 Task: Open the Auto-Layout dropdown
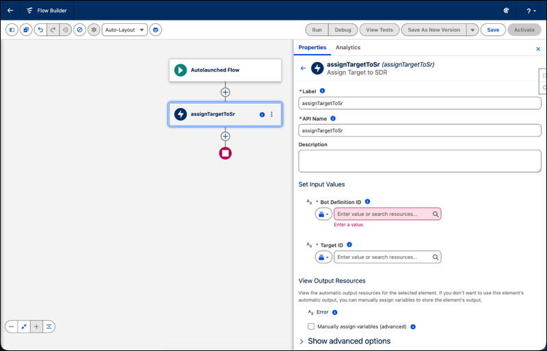point(124,30)
